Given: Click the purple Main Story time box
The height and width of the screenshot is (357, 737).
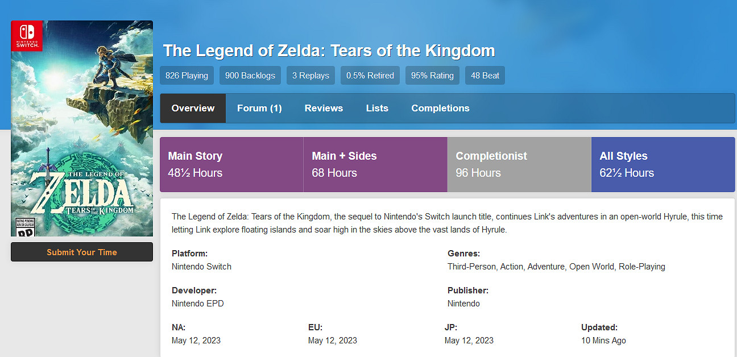Looking at the screenshot, I should 231,164.
